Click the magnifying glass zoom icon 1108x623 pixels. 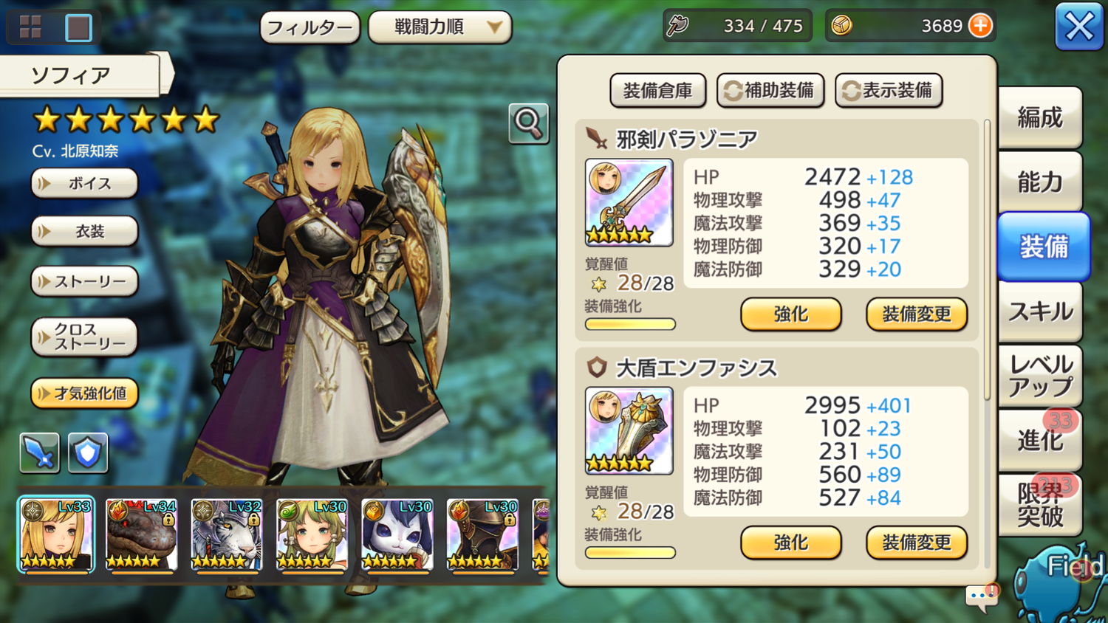click(529, 123)
